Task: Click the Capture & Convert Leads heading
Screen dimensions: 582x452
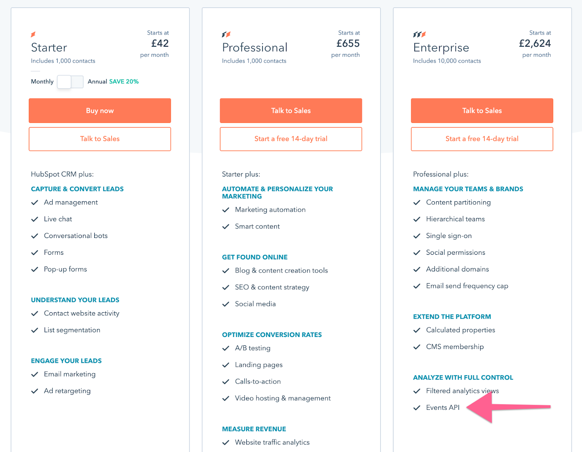Action: tap(77, 189)
